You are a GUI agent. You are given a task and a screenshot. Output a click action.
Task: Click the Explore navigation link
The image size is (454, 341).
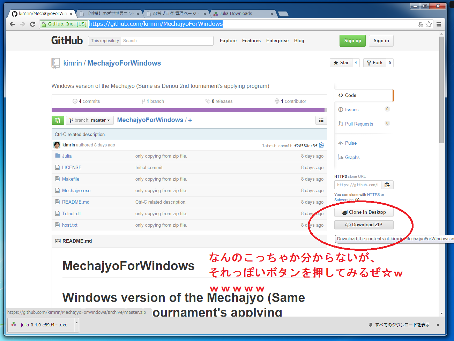tap(228, 40)
